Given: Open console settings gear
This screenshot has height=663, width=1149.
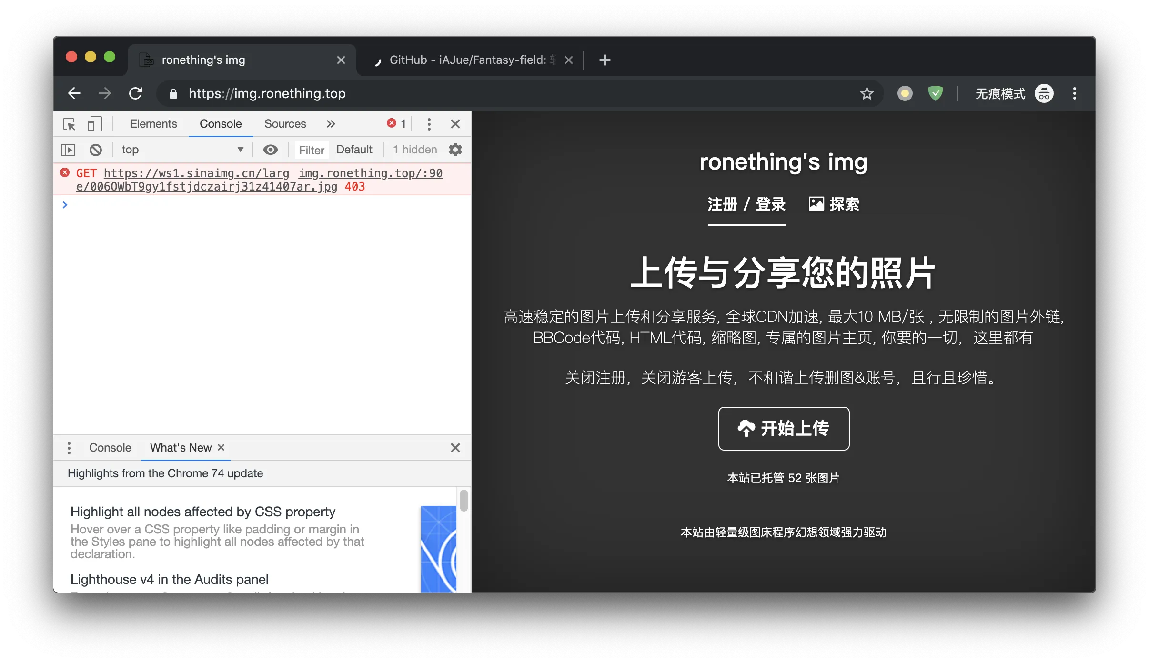Looking at the screenshot, I should (x=455, y=150).
